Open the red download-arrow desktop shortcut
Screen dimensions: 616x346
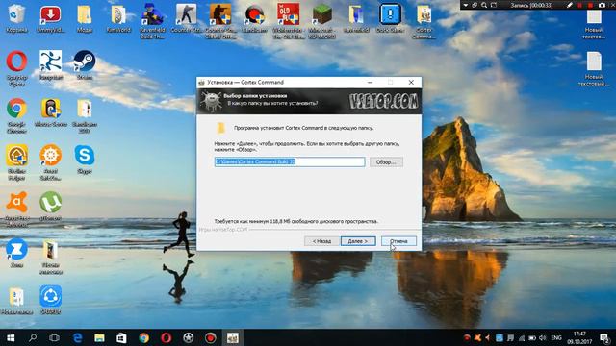(50, 18)
